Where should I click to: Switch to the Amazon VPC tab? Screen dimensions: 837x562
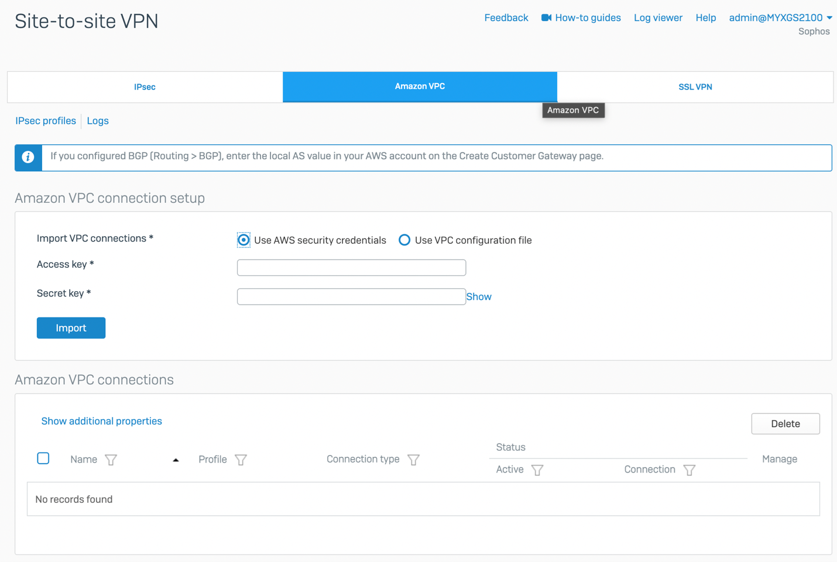pos(420,87)
